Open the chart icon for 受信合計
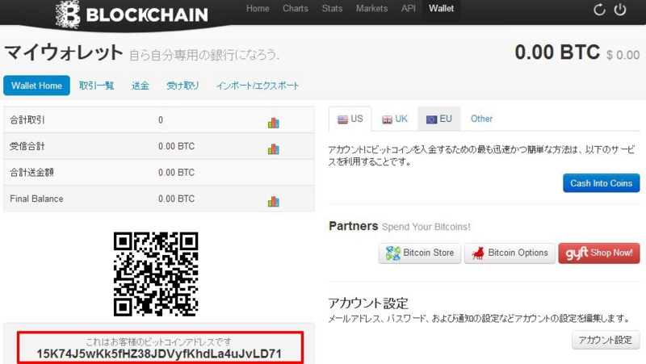Screen dimensions: 646x364 [x=273, y=149]
